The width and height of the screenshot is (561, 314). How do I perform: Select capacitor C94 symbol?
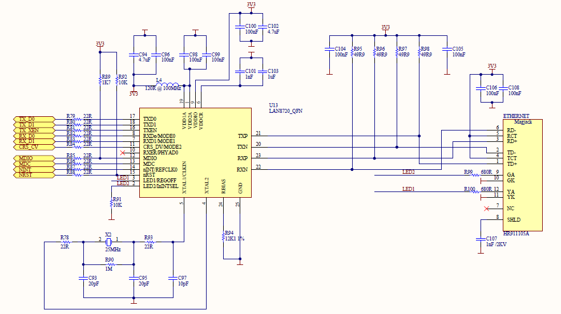pyautogui.click(x=134, y=55)
